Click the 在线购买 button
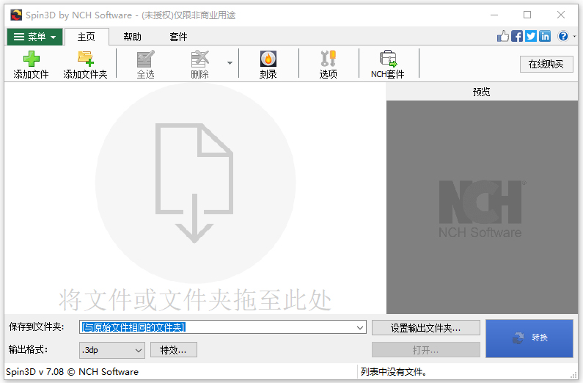The height and width of the screenshot is (383, 583). tap(546, 64)
